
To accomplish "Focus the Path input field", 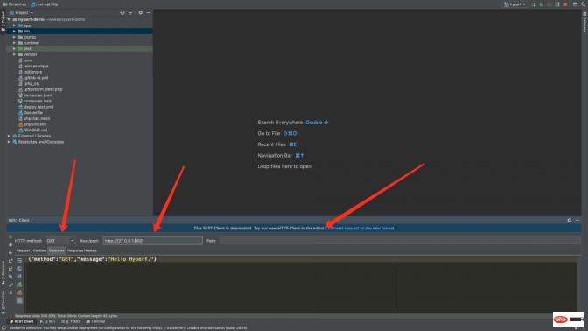I will pos(401,241).
